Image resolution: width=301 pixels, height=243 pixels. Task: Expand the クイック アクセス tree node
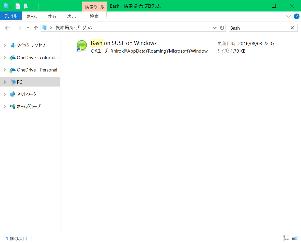[5, 45]
